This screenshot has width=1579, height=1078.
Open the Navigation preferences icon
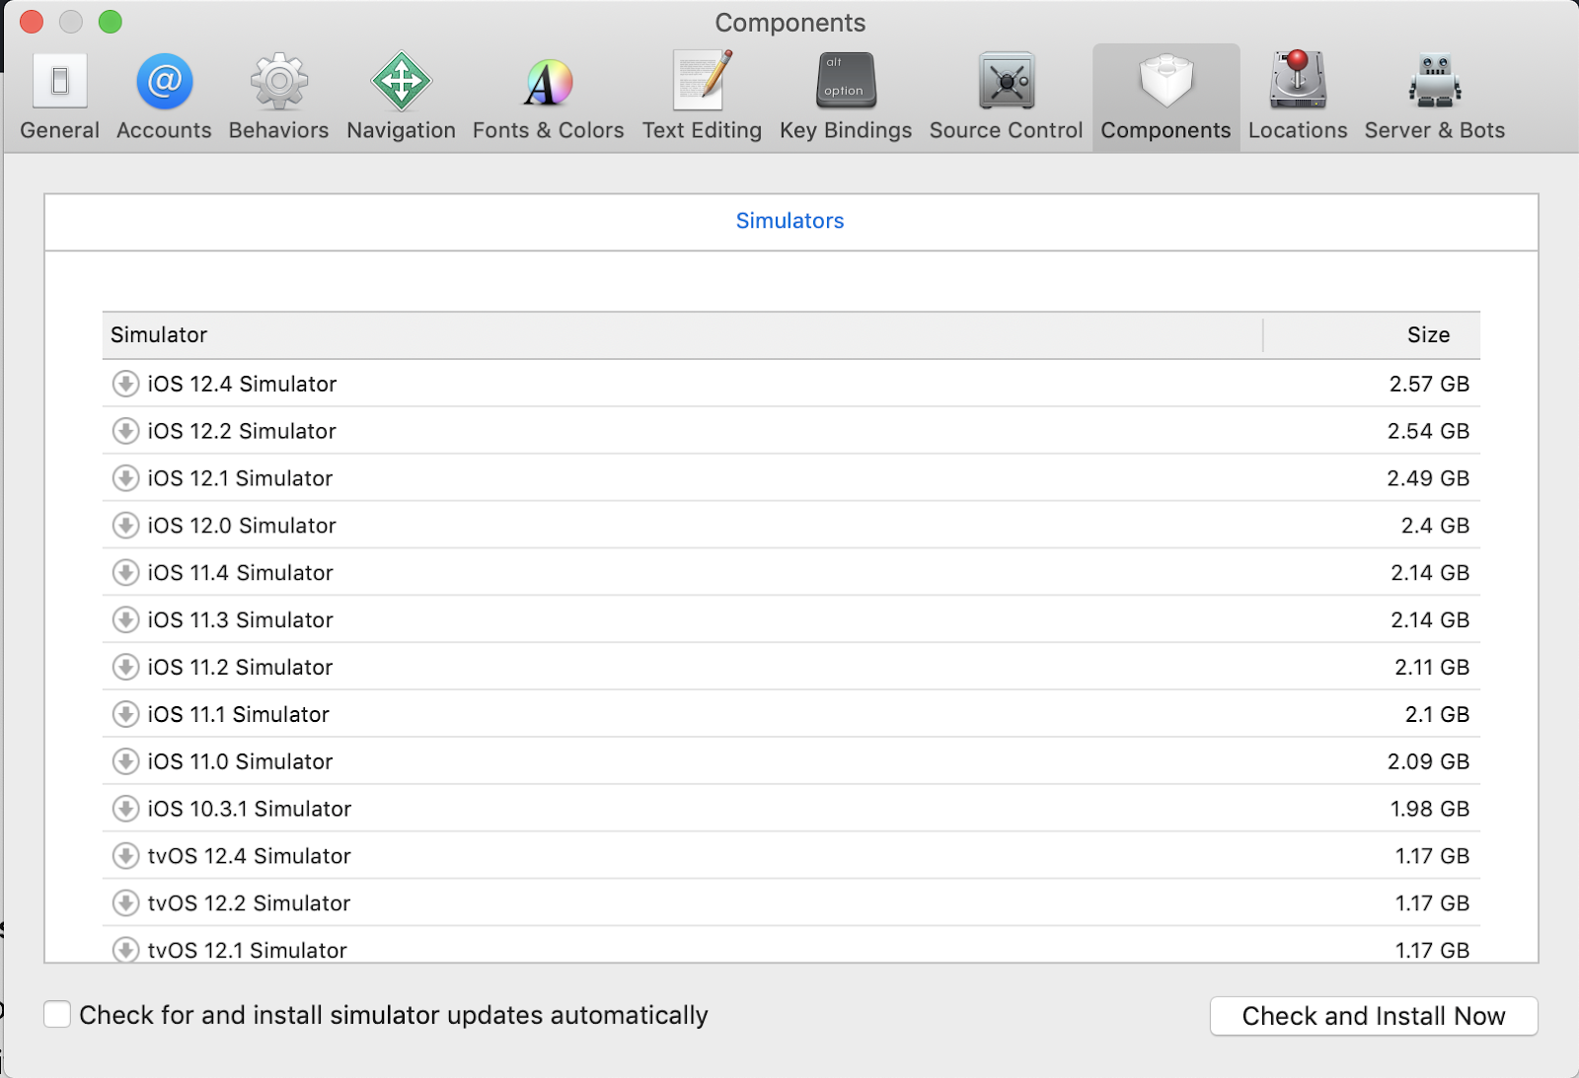point(401,81)
